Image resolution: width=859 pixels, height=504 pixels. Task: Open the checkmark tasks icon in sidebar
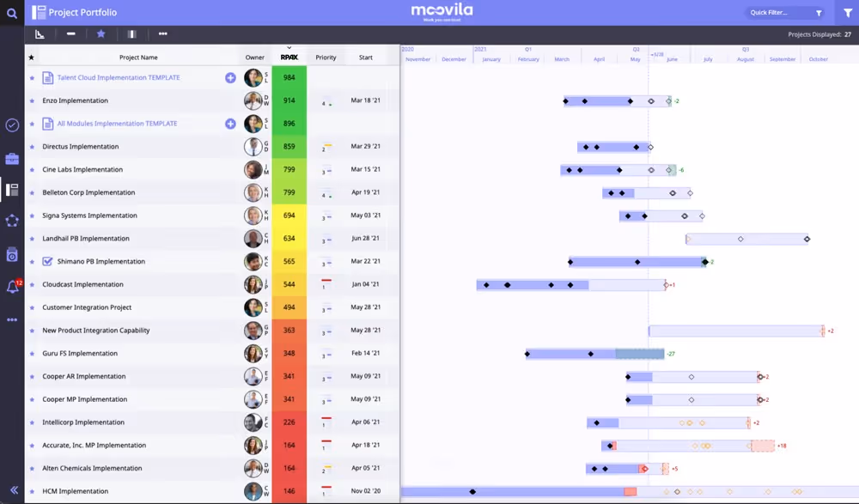click(x=12, y=124)
